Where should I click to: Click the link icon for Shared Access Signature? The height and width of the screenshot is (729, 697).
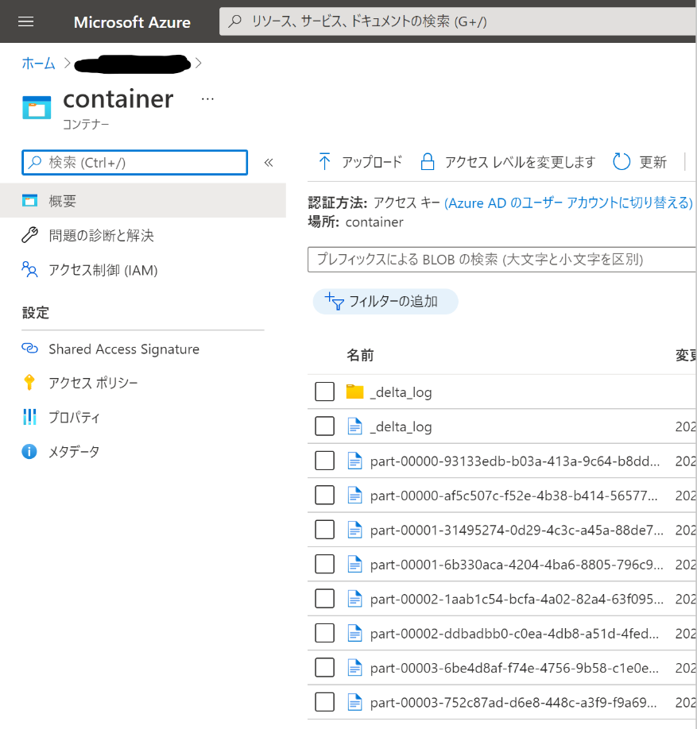29,349
